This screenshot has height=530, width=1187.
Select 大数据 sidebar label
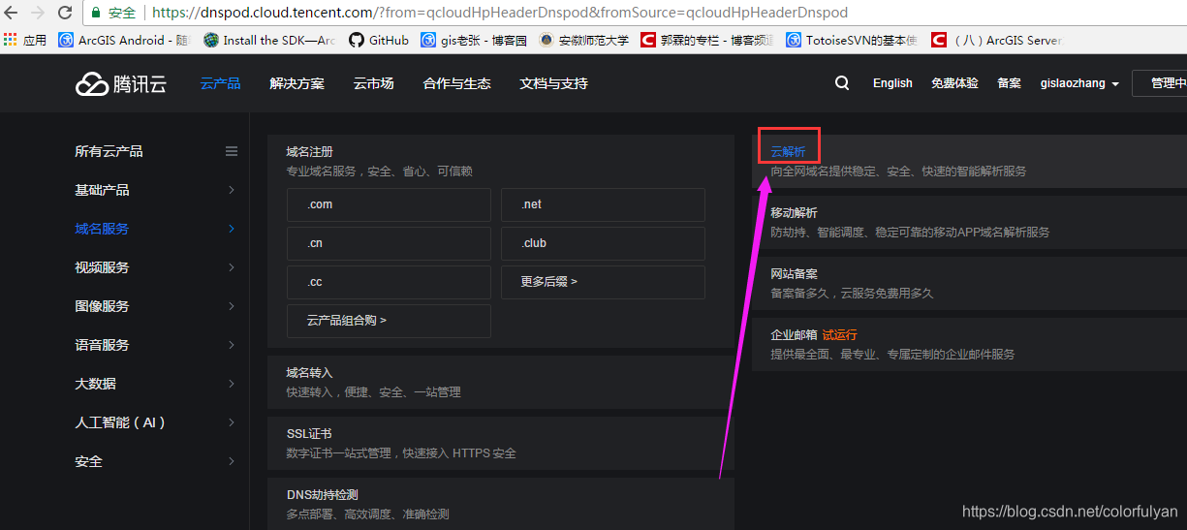pyautogui.click(x=95, y=384)
